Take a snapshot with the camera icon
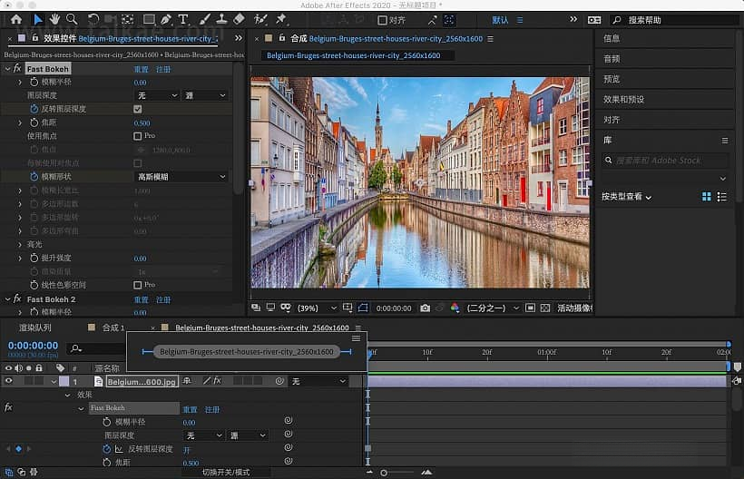This screenshot has height=479, width=744. click(x=426, y=308)
